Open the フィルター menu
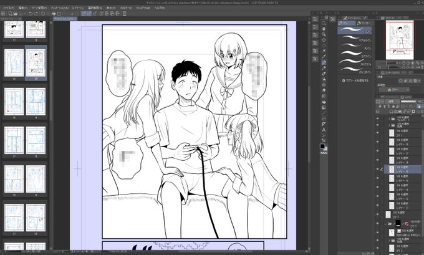This screenshot has height=255, width=424. pyautogui.click(x=125, y=8)
